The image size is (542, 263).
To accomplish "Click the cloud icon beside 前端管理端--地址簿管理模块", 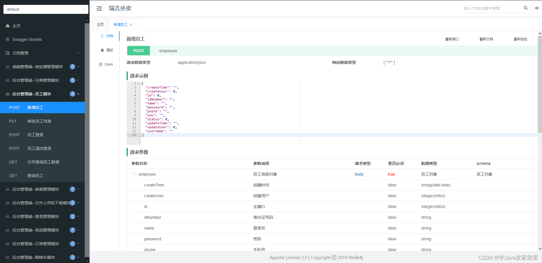I will tap(8, 67).
